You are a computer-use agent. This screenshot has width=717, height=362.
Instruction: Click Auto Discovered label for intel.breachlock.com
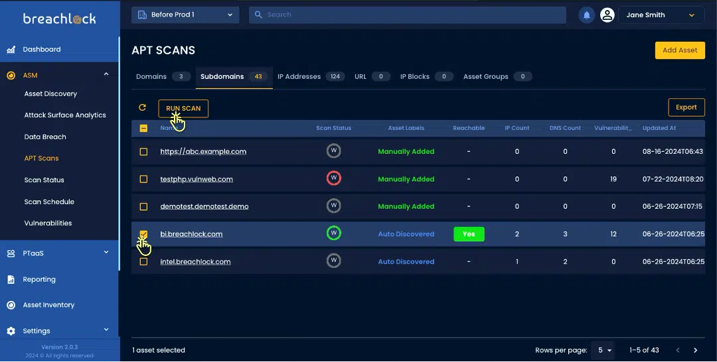pyautogui.click(x=406, y=262)
